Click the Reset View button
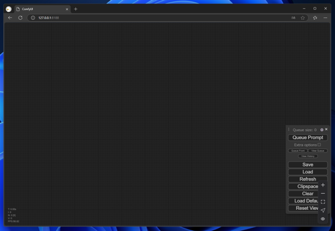This screenshot has width=335, height=231. tap(303, 208)
